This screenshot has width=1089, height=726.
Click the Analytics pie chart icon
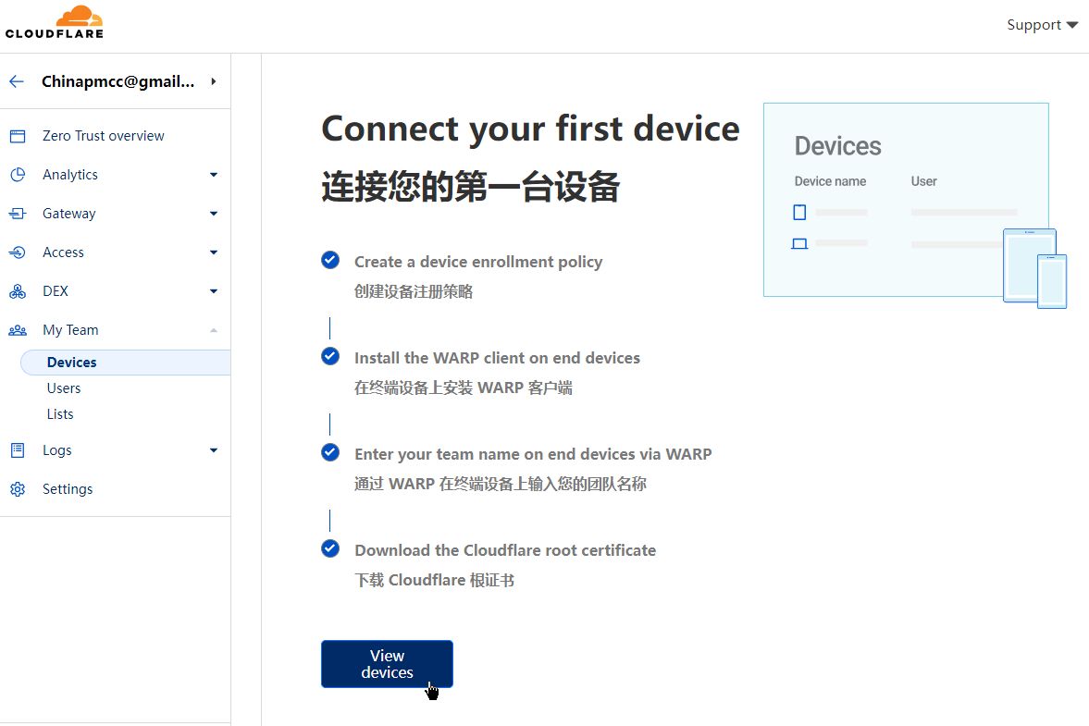coord(18,175)
